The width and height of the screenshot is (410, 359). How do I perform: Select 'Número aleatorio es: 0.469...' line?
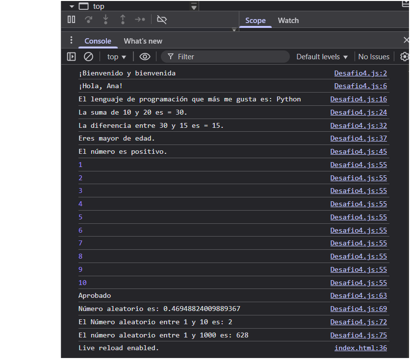point(159,309)
